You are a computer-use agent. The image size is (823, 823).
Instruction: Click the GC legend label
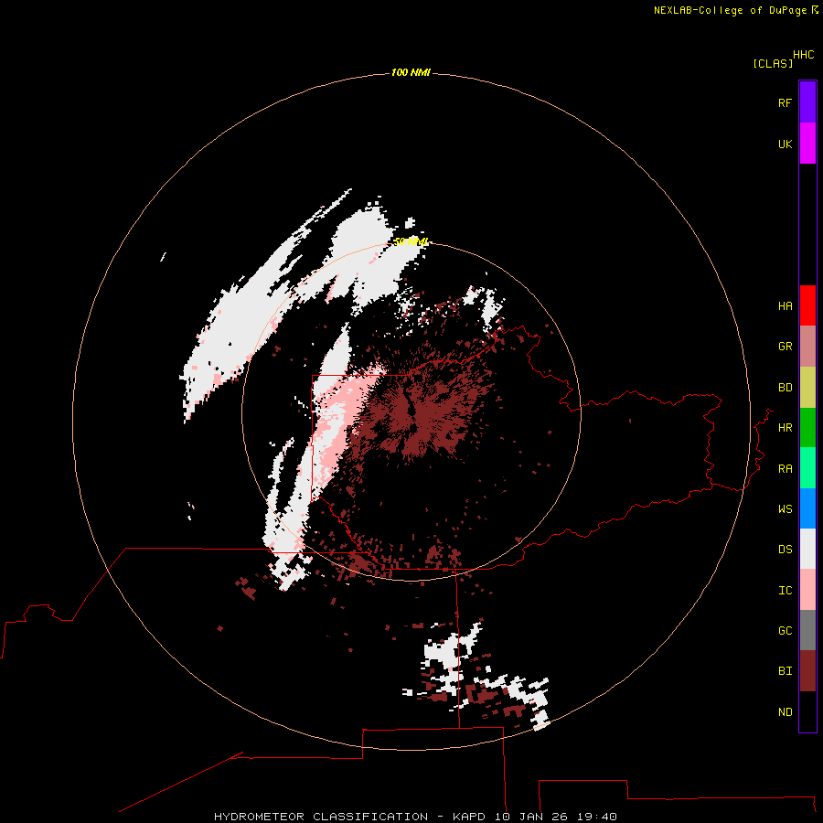coord(785,631)
